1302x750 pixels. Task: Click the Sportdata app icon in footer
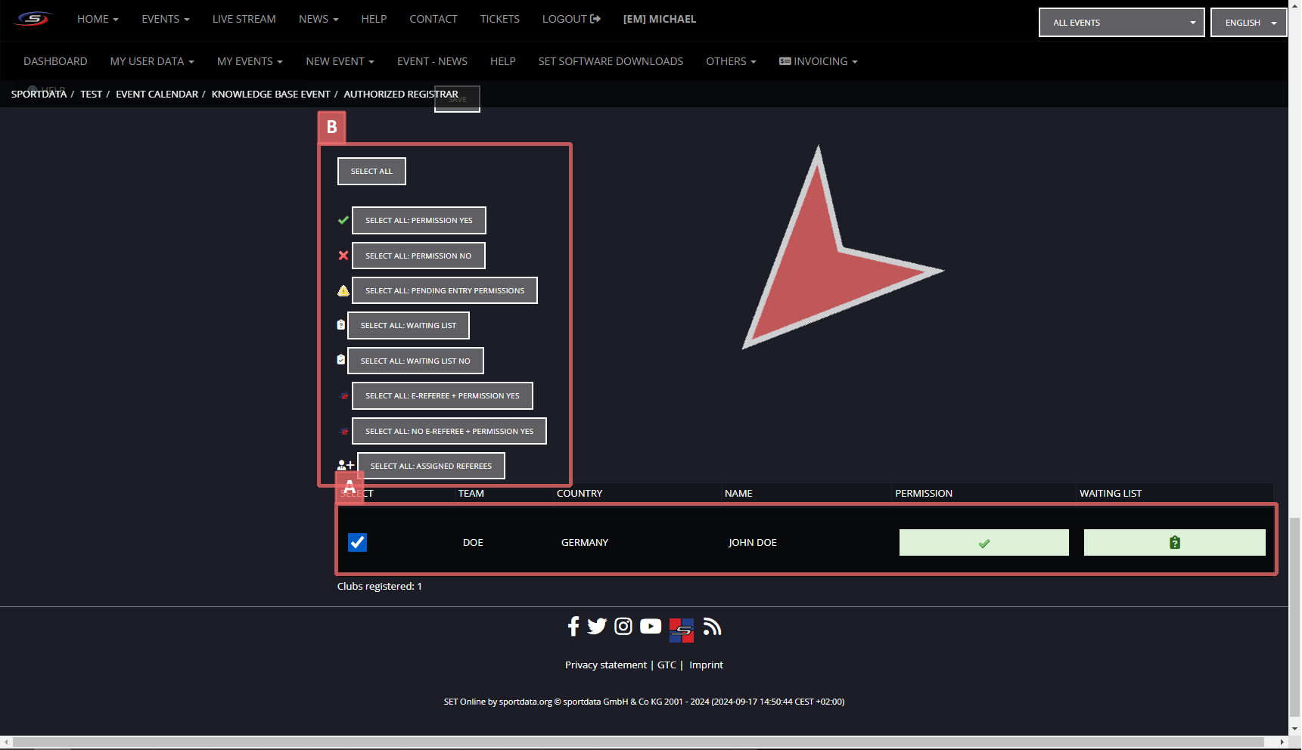(x=681, y=630)
